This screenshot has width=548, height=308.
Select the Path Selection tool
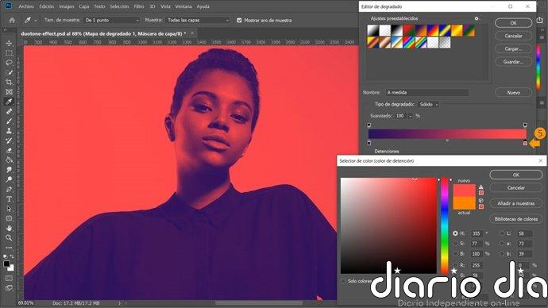coord(9,209)
